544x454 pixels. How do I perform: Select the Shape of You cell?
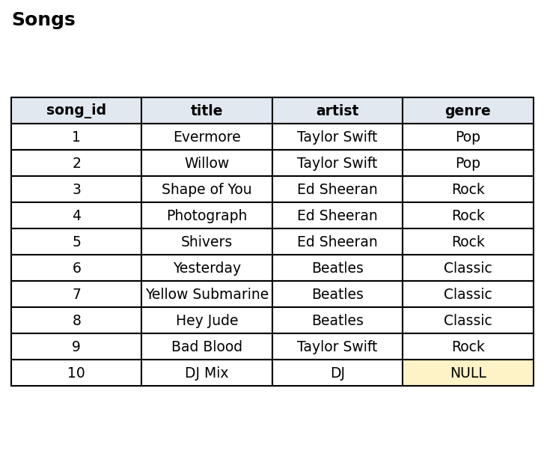tap(207, 190)
